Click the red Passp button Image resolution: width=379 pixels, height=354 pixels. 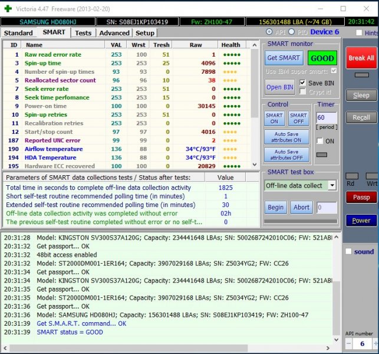coord(361,197)
